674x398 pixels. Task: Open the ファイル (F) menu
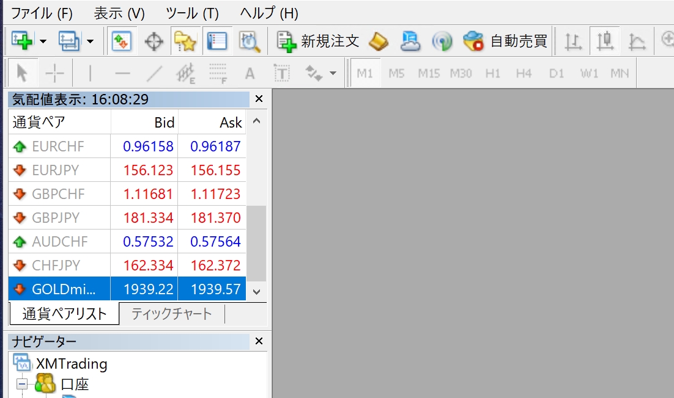pos(41,13)
